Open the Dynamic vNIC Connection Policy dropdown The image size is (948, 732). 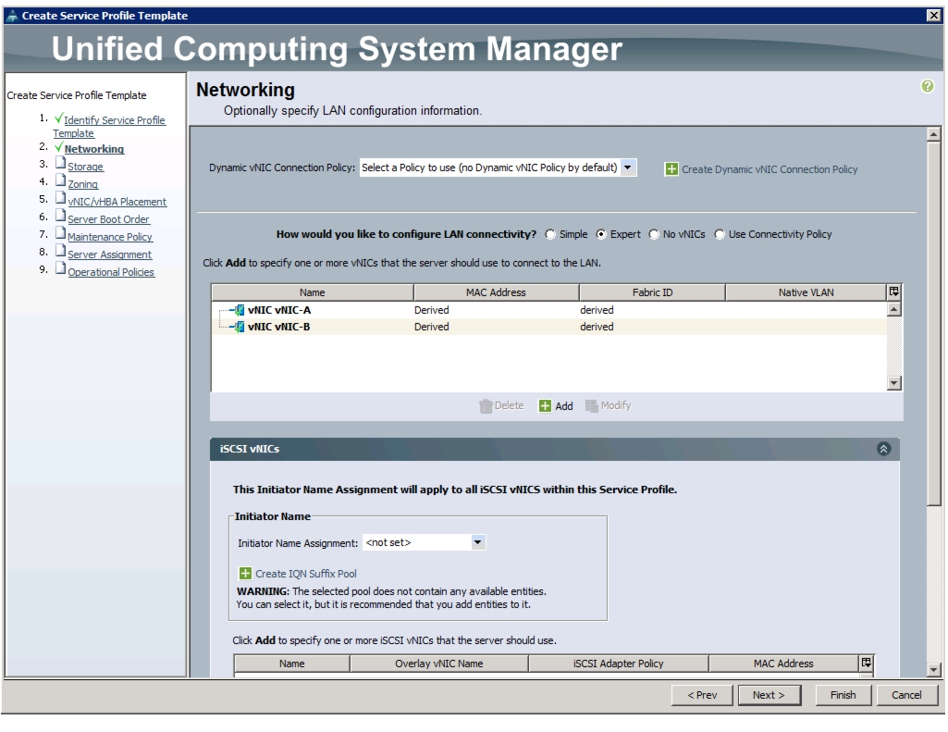click(x=628, y=167)
